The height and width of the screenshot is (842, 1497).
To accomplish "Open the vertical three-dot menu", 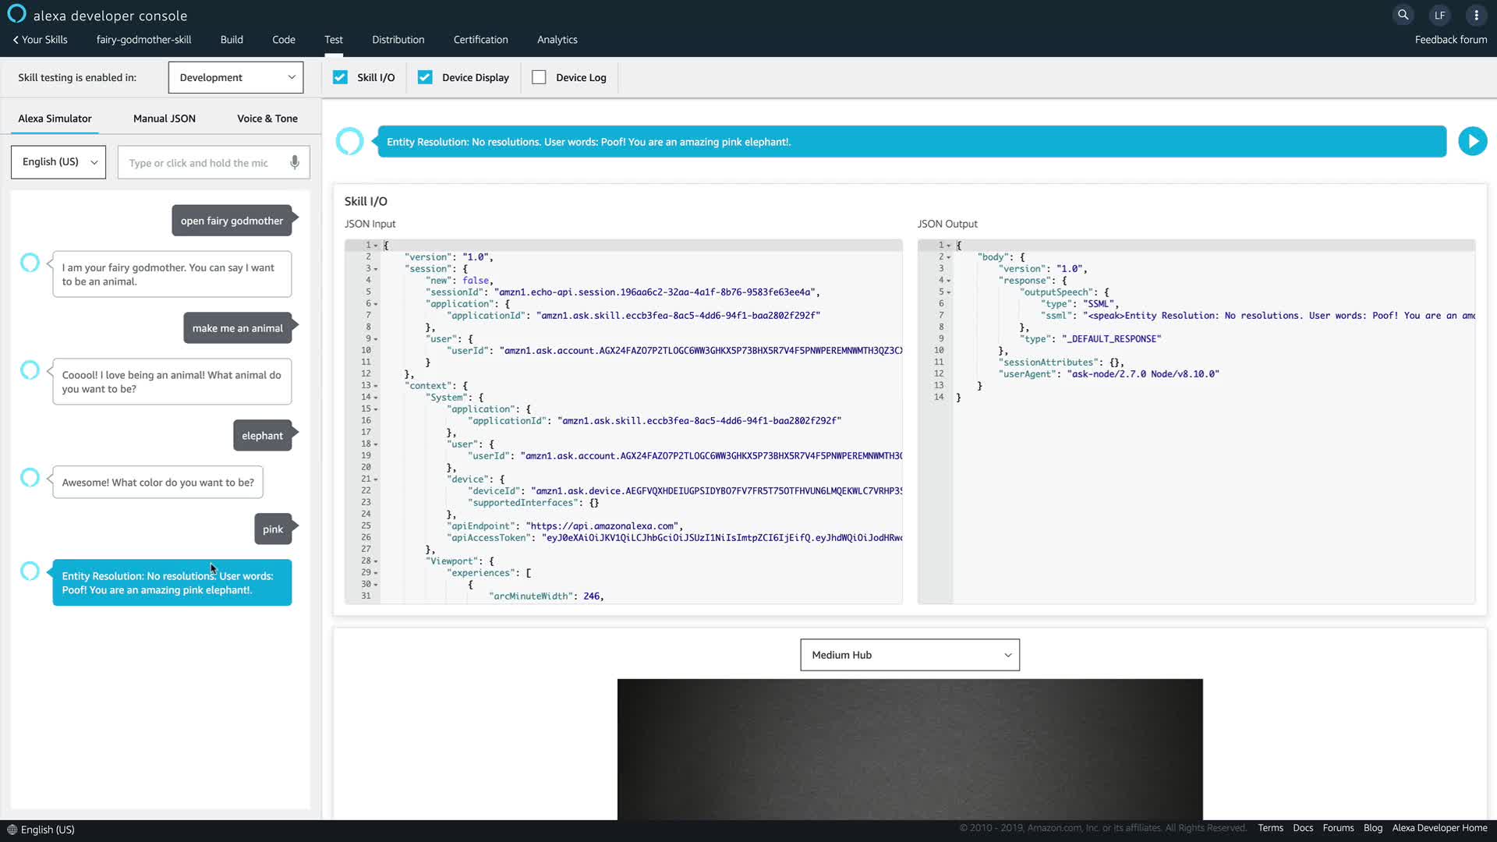I will (1476, 15).
